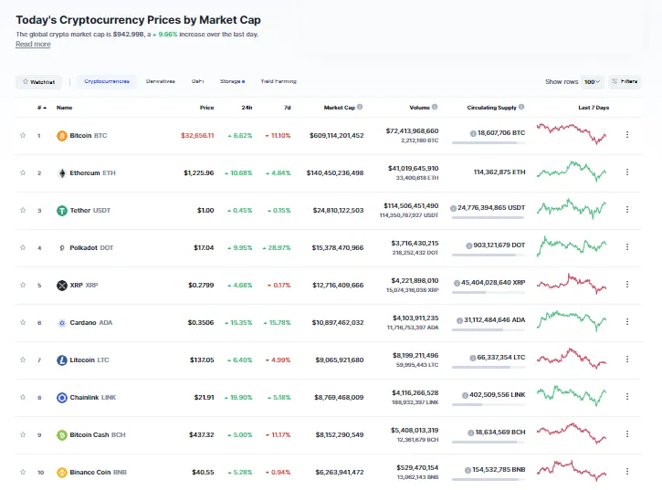Click the Tether coin logo icon
Image resolution: width=662 pixels, height=490 pixels.
(x=62, y=210)
